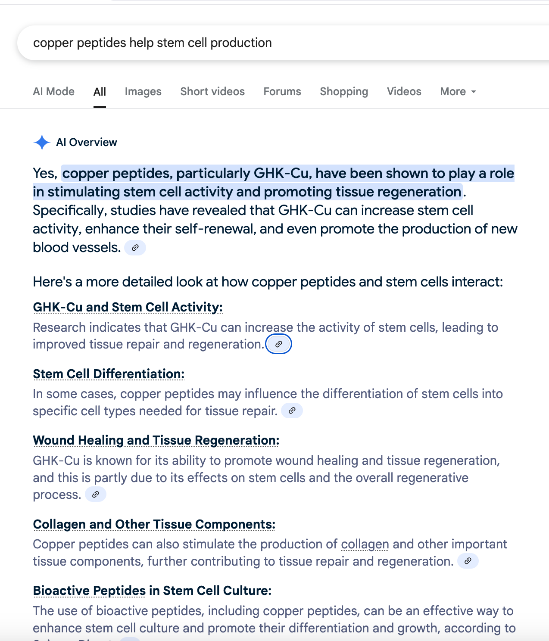Screen dimensions: 549x641
Task: Open the Videos tab
Action: point(404,92)
